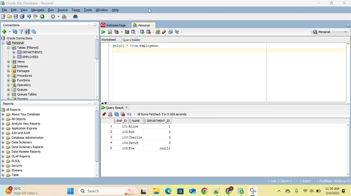Open the File menu
This screenshot has height=196, width=351.
4,10
